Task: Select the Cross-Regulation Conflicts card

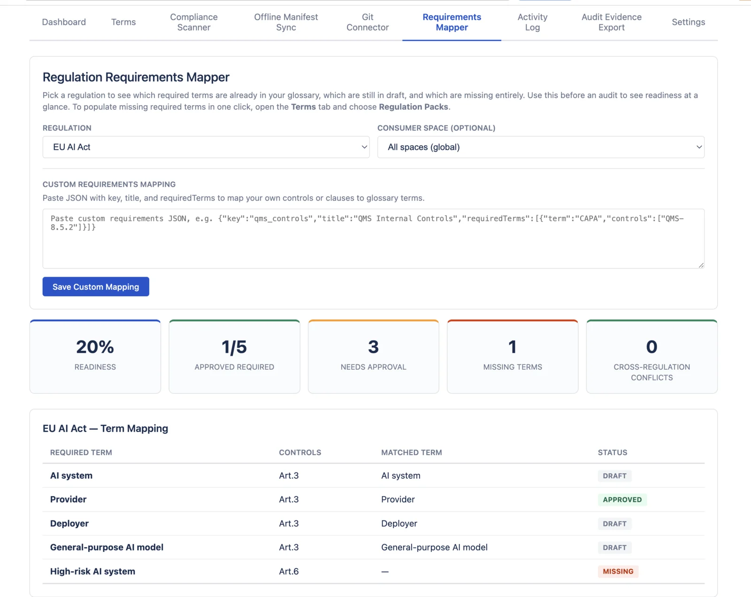Action: coord(652,357)
